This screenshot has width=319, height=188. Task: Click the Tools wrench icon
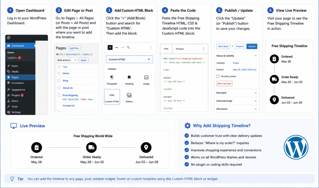pyautogui.click(x=8, y=106)
